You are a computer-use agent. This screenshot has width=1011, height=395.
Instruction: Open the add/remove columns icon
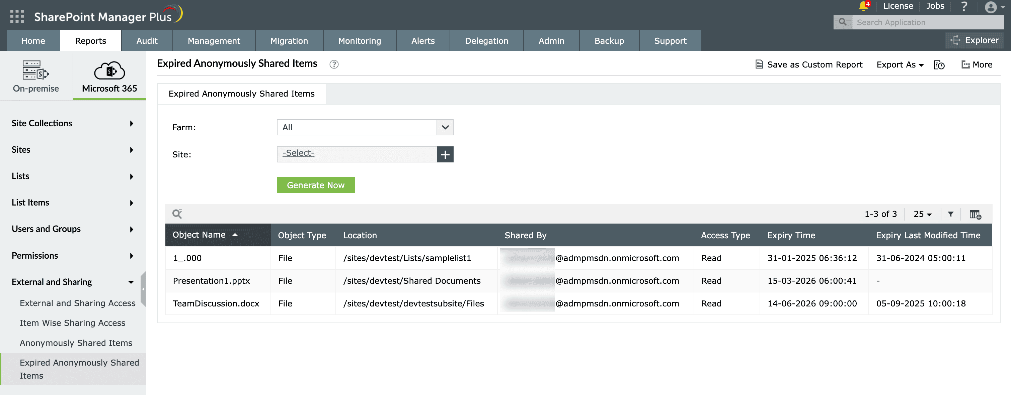[x=975, y=214]
